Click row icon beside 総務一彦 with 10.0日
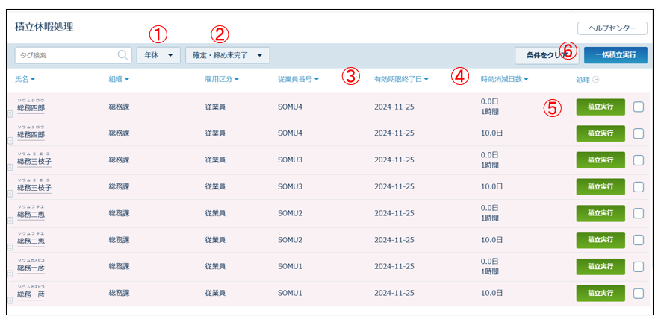This screenshot has height=322, width=661. (x=10, y=300)
